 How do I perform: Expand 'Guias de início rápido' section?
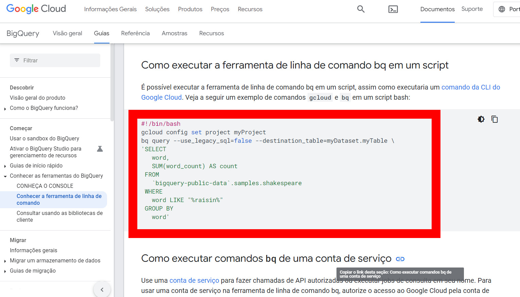click(5, 166)
